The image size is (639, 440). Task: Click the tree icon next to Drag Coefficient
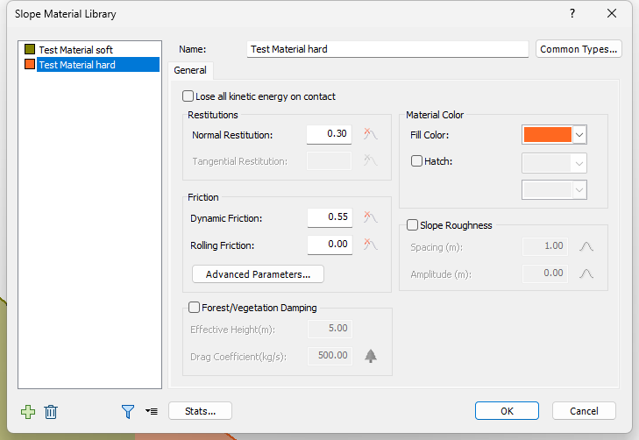(371, 356)
